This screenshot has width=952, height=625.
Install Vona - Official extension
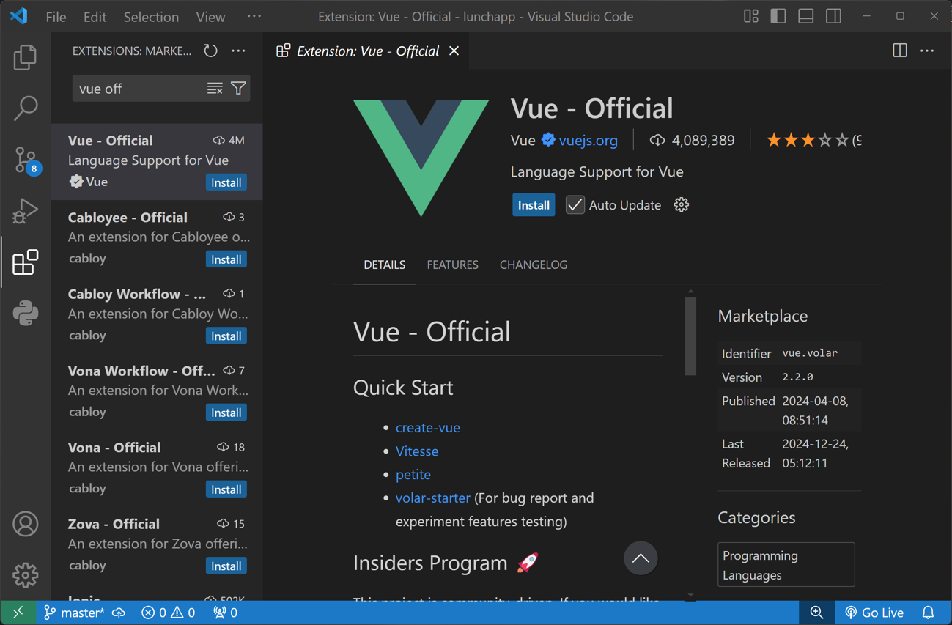226,489
